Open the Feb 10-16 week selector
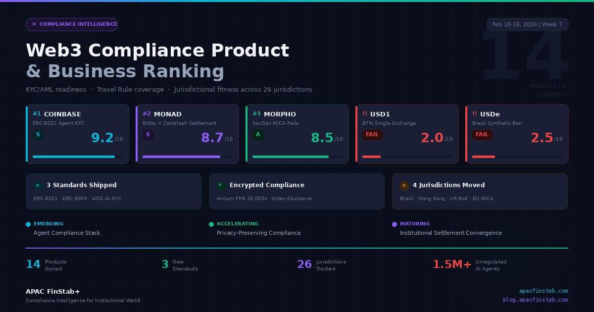Viewport: 594px width, 312px height. pyautogui.click(x=528, y=24)
